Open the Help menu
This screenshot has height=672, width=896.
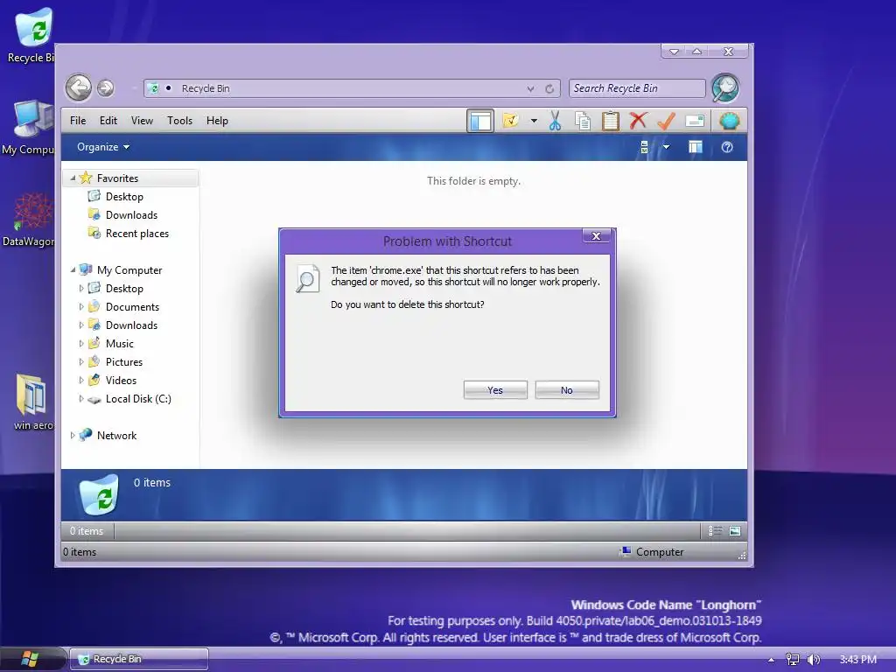coord(217,121)
